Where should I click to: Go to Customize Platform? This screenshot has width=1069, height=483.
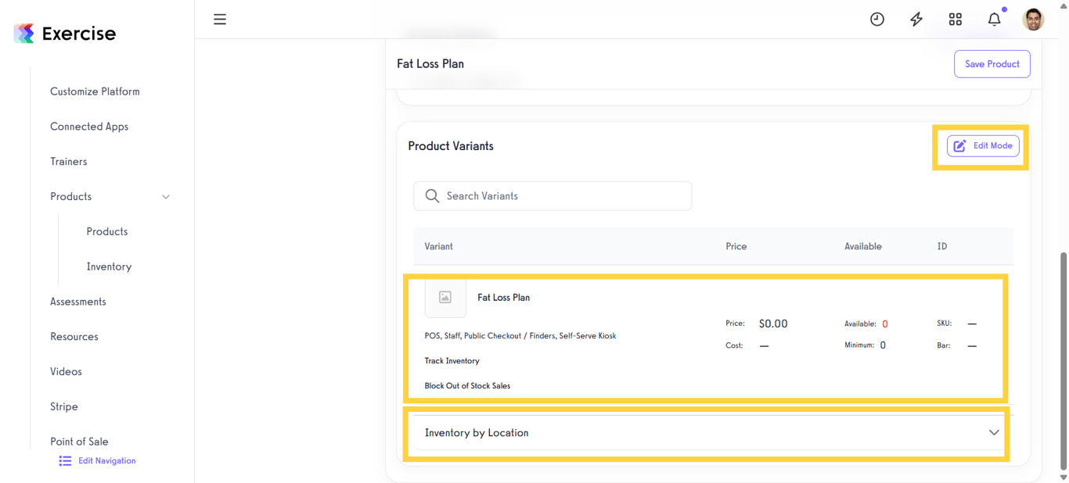point(95,91)
